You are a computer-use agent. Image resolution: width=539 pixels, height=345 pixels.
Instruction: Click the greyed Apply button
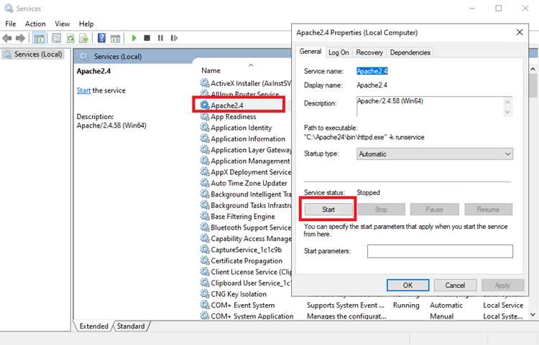click(x=502, y=285)
